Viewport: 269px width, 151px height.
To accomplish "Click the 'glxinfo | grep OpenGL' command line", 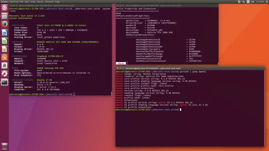I will (161, 72).
